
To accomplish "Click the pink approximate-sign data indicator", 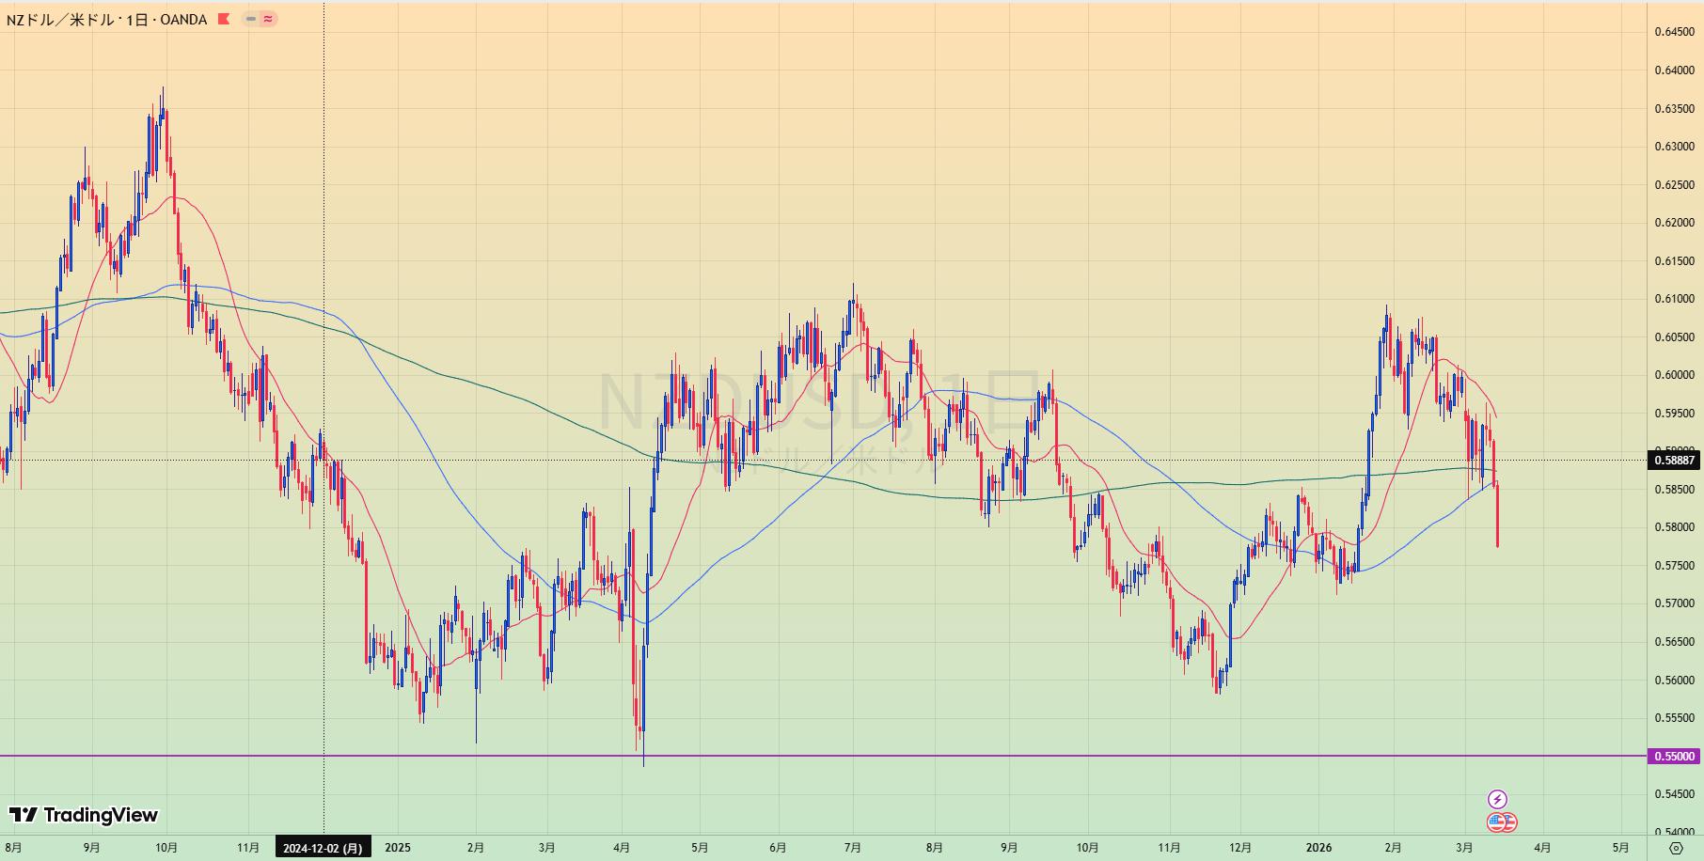I will tap(268, 19).
